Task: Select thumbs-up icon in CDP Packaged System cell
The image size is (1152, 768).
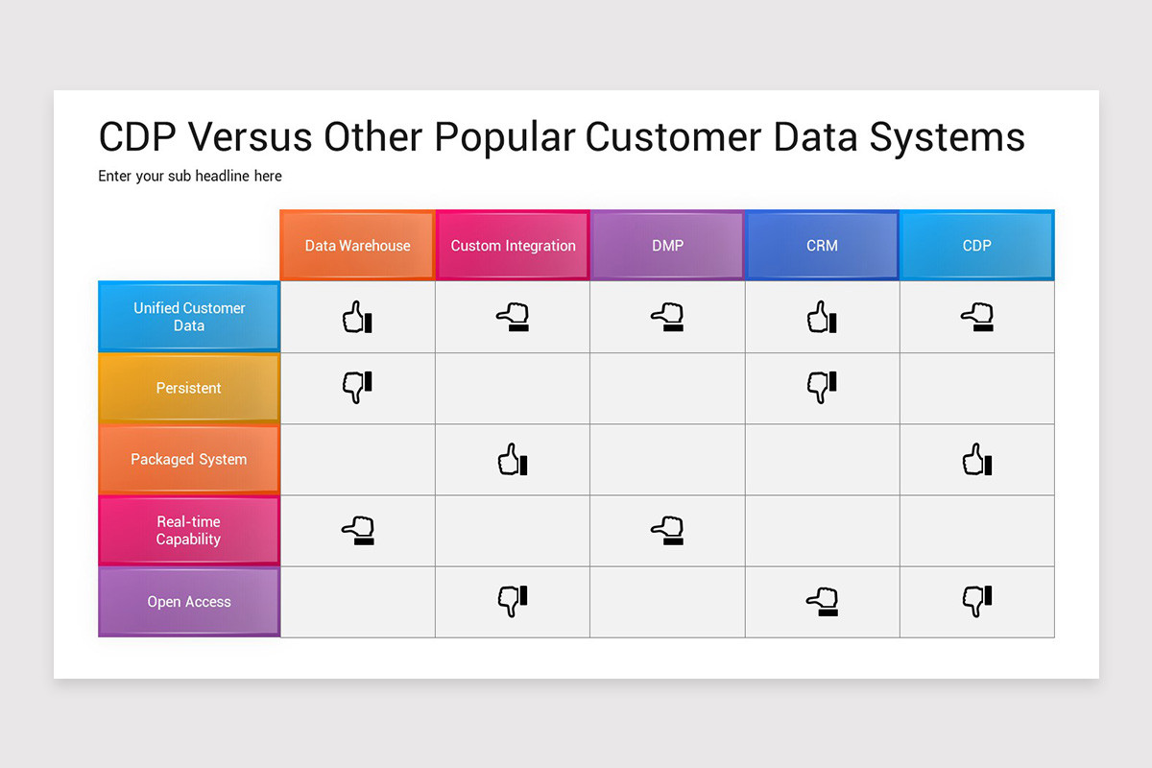Action: pyautogui.click(x=977, y=459)
